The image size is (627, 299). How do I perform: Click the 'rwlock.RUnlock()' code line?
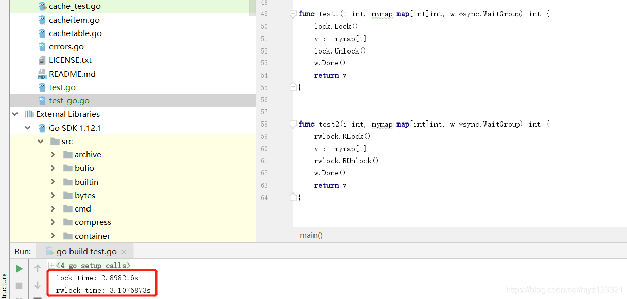(x=346, y=161)
